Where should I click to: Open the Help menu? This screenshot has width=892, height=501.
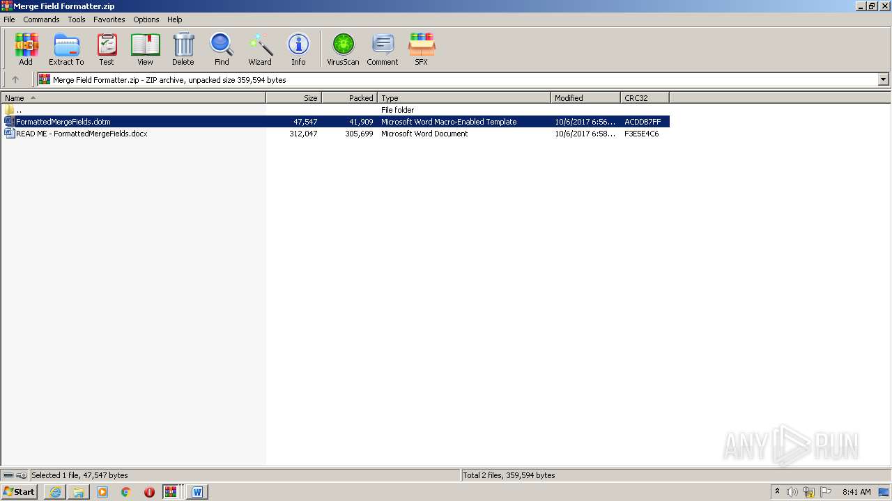tap(175, 19)
